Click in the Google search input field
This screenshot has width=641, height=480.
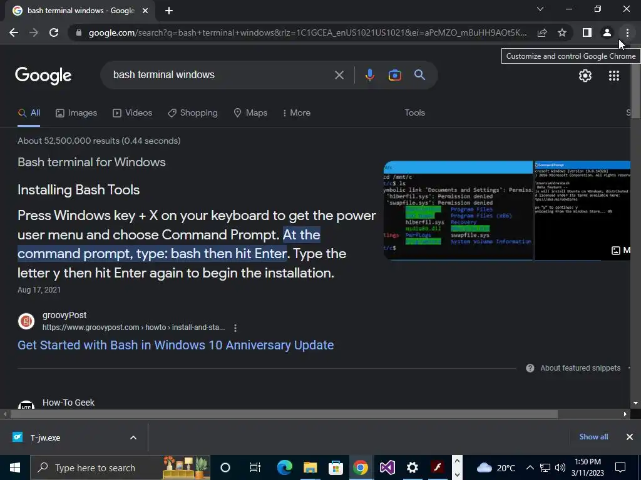click(221, 75)
